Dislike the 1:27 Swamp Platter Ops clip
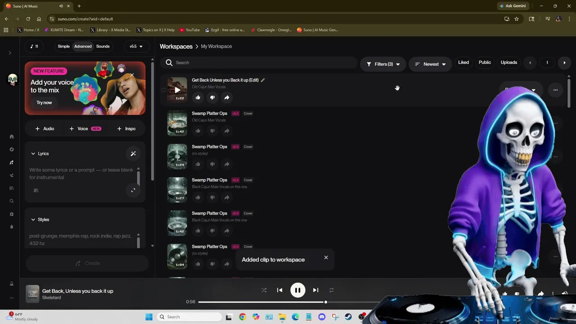This screenshot has height=324, width=576. 212,197
